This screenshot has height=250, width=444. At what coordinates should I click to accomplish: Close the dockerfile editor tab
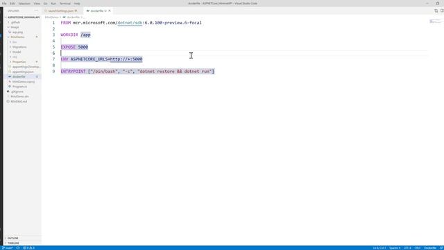point(110,11)
